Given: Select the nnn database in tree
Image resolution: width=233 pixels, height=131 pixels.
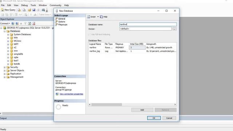Looking at the screenshot, I should (16, 51).
